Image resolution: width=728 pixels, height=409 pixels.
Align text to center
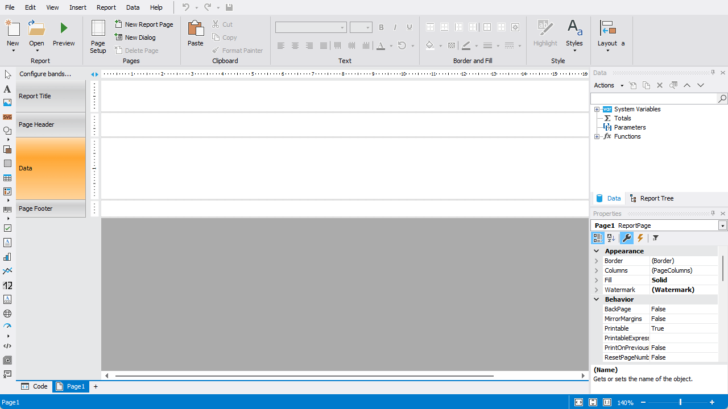(x=295, y=45)
